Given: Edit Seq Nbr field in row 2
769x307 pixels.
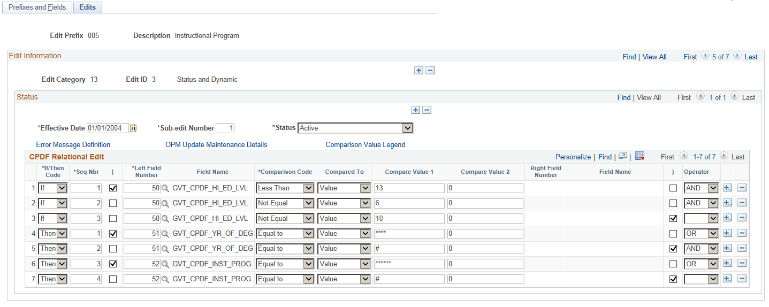Looking at the screenshot, I should (x=86, y=203).
